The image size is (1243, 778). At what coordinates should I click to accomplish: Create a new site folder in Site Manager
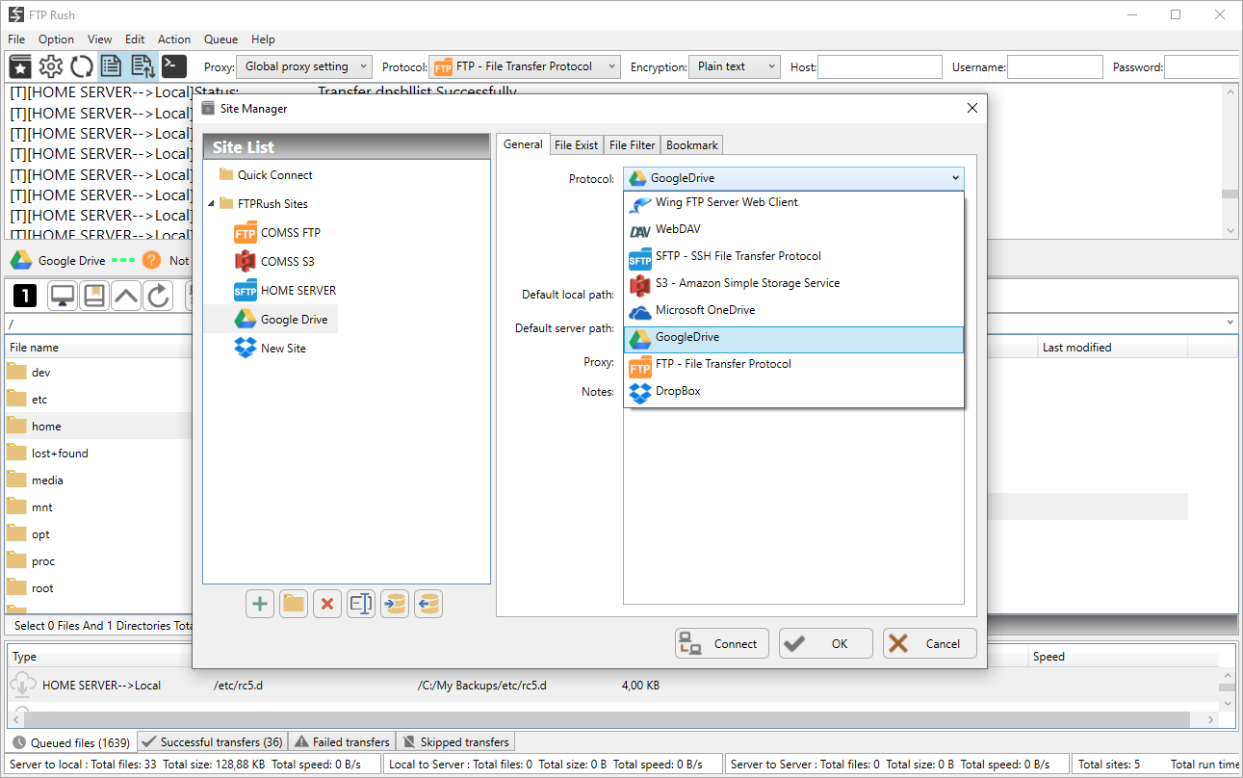click(x=294, y=604)
